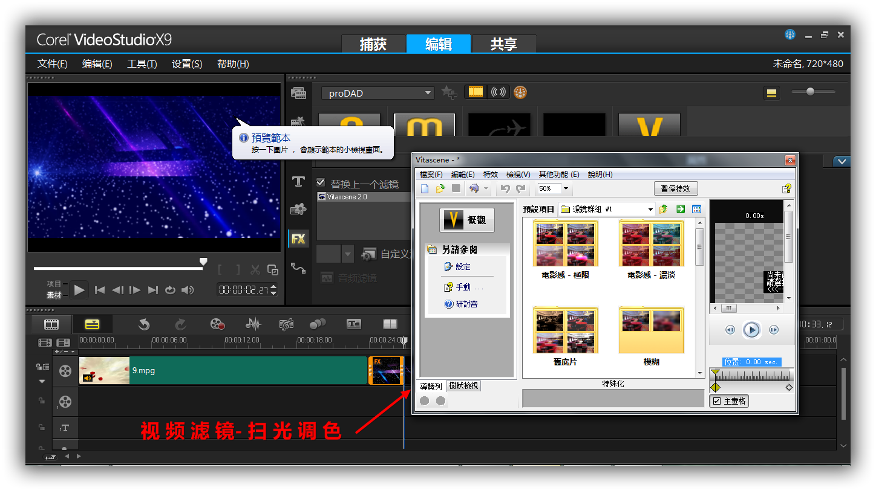Image resolution: width=876 pixels, height=491 pixels.
Task: Open the Sound Mixer in timeline toolbar
Action: point(253,324)
